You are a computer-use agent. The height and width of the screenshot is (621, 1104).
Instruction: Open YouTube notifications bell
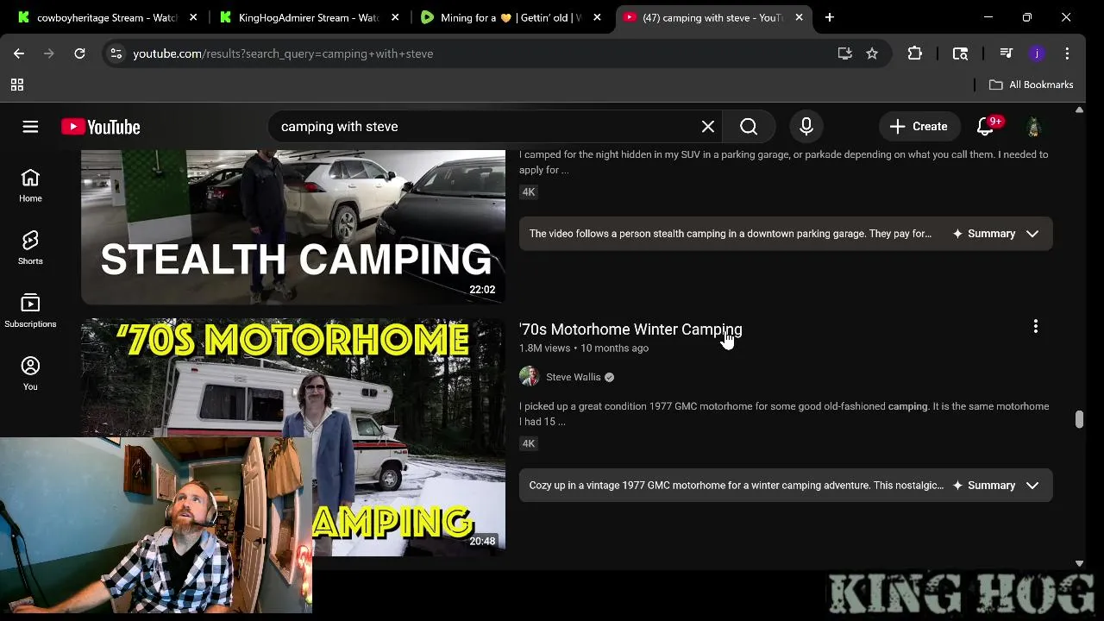click(986, 127)
